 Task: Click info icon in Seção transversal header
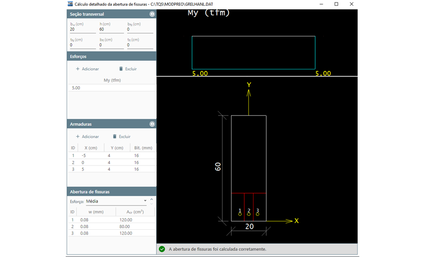point(152,14)
